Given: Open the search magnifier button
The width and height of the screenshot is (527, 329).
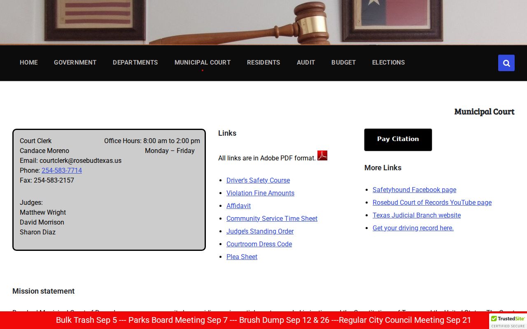Looking at the screenshot, I should (x=506, y=63).
